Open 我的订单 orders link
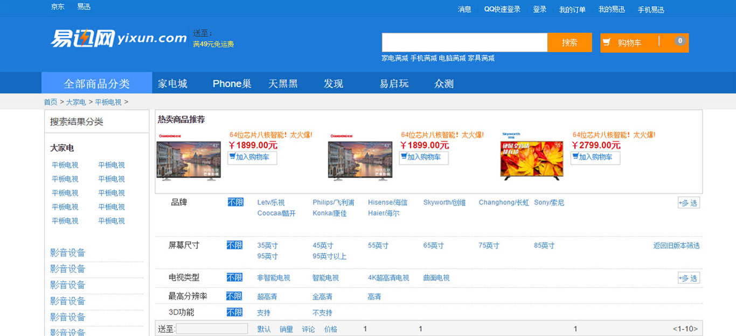This screenshot has height=336, width=736. pyautogui.click(x=572, y=10)
